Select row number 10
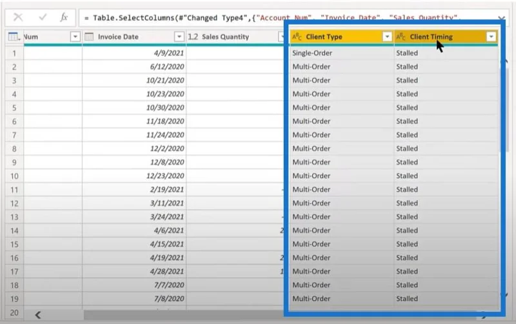The height and width of the screenshot is (324, 516). (14, 176)
